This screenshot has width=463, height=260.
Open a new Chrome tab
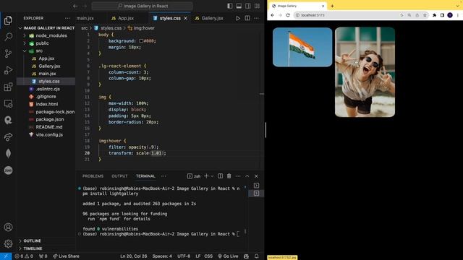332,6
